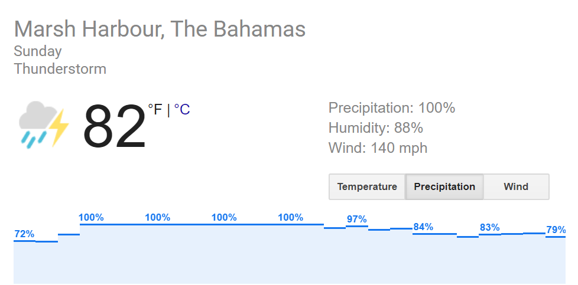Image resolution: width=578 pixels, height=285 pixels.
Task: Click the Thunderstorm condition text
Action: pos(60,69)
